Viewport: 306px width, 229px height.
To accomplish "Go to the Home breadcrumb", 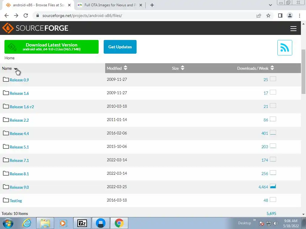I will click(x=9, y=58).
